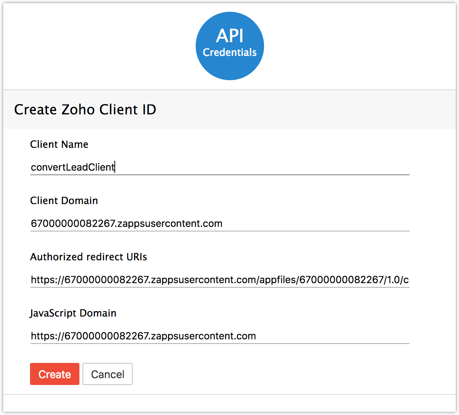The height and width of the screenshot is (415, 459).
Task: Click the Client Domain label
Action: click(x=64, y=201)
